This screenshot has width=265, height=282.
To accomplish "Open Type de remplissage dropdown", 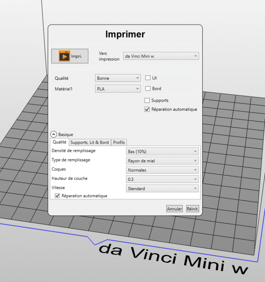I will 162,161.
